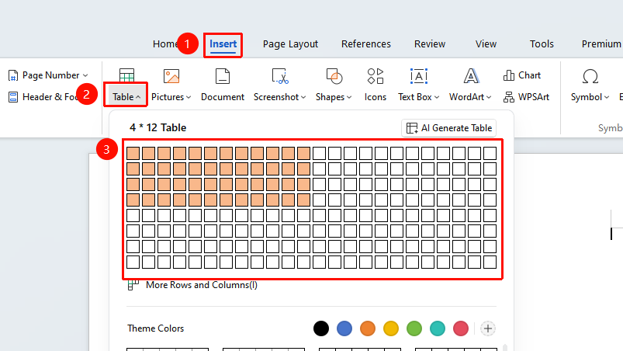
Task: Open the References tab
Action: [x=366, y=44]
